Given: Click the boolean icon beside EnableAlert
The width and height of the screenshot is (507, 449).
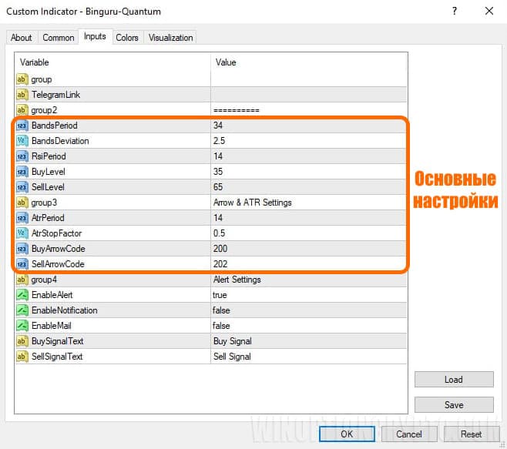Looking at the screenshot, I should [x=22, y=295].
